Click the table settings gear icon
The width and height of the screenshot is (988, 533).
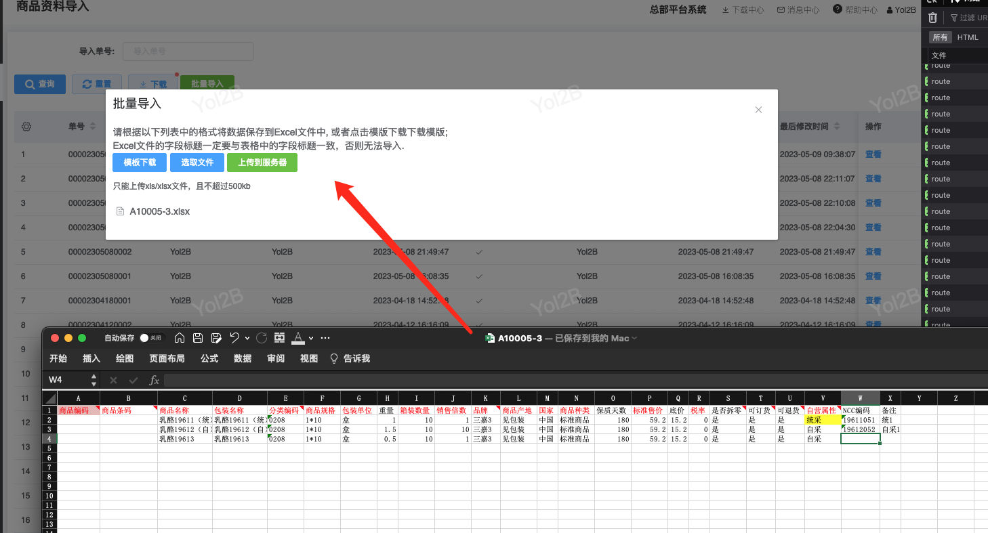26,127
